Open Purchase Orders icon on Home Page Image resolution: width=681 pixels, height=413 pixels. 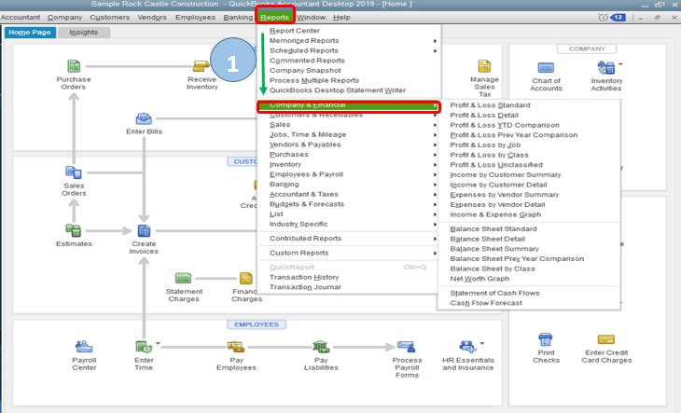point(74,66)
